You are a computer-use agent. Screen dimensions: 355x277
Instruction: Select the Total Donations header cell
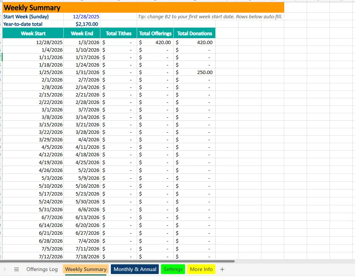tap(195, 33)
